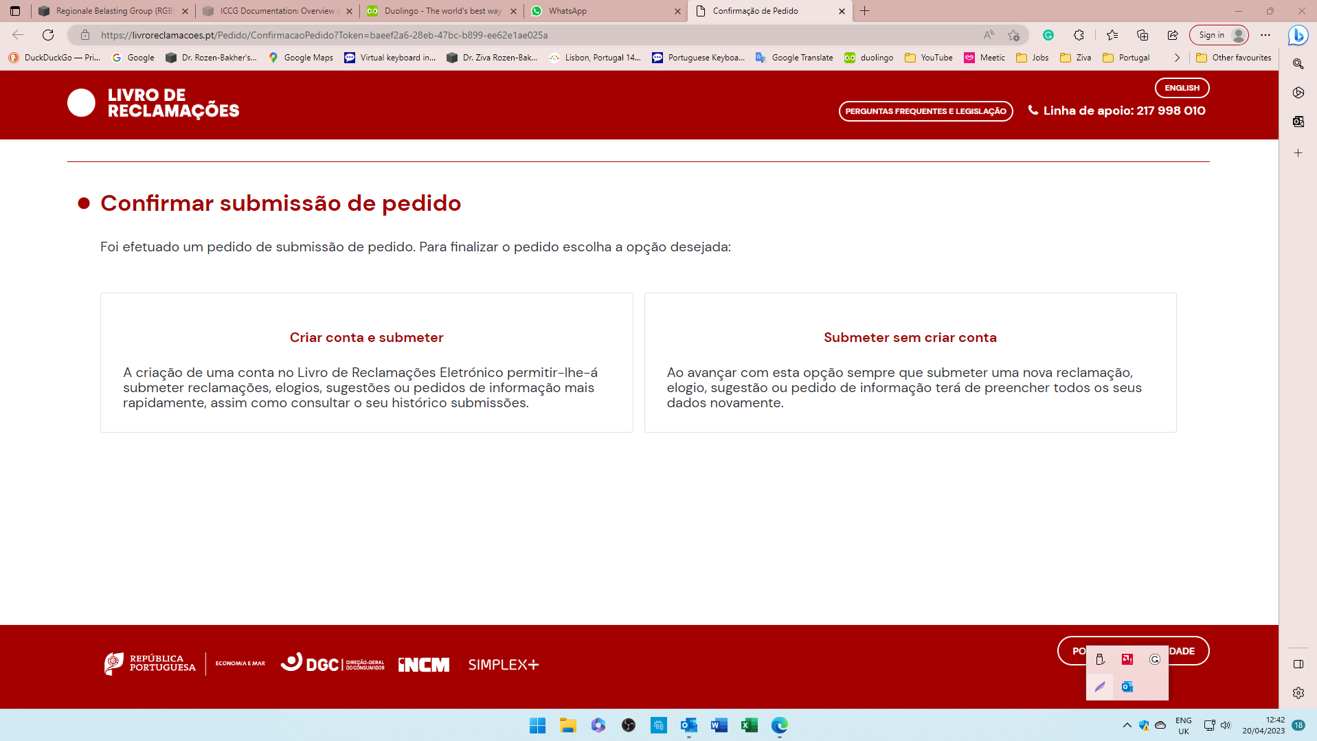Click the Grammarly tray icon in overflow popup
The height and width of the screenshot is (741, 1317).
point(1155,659)
